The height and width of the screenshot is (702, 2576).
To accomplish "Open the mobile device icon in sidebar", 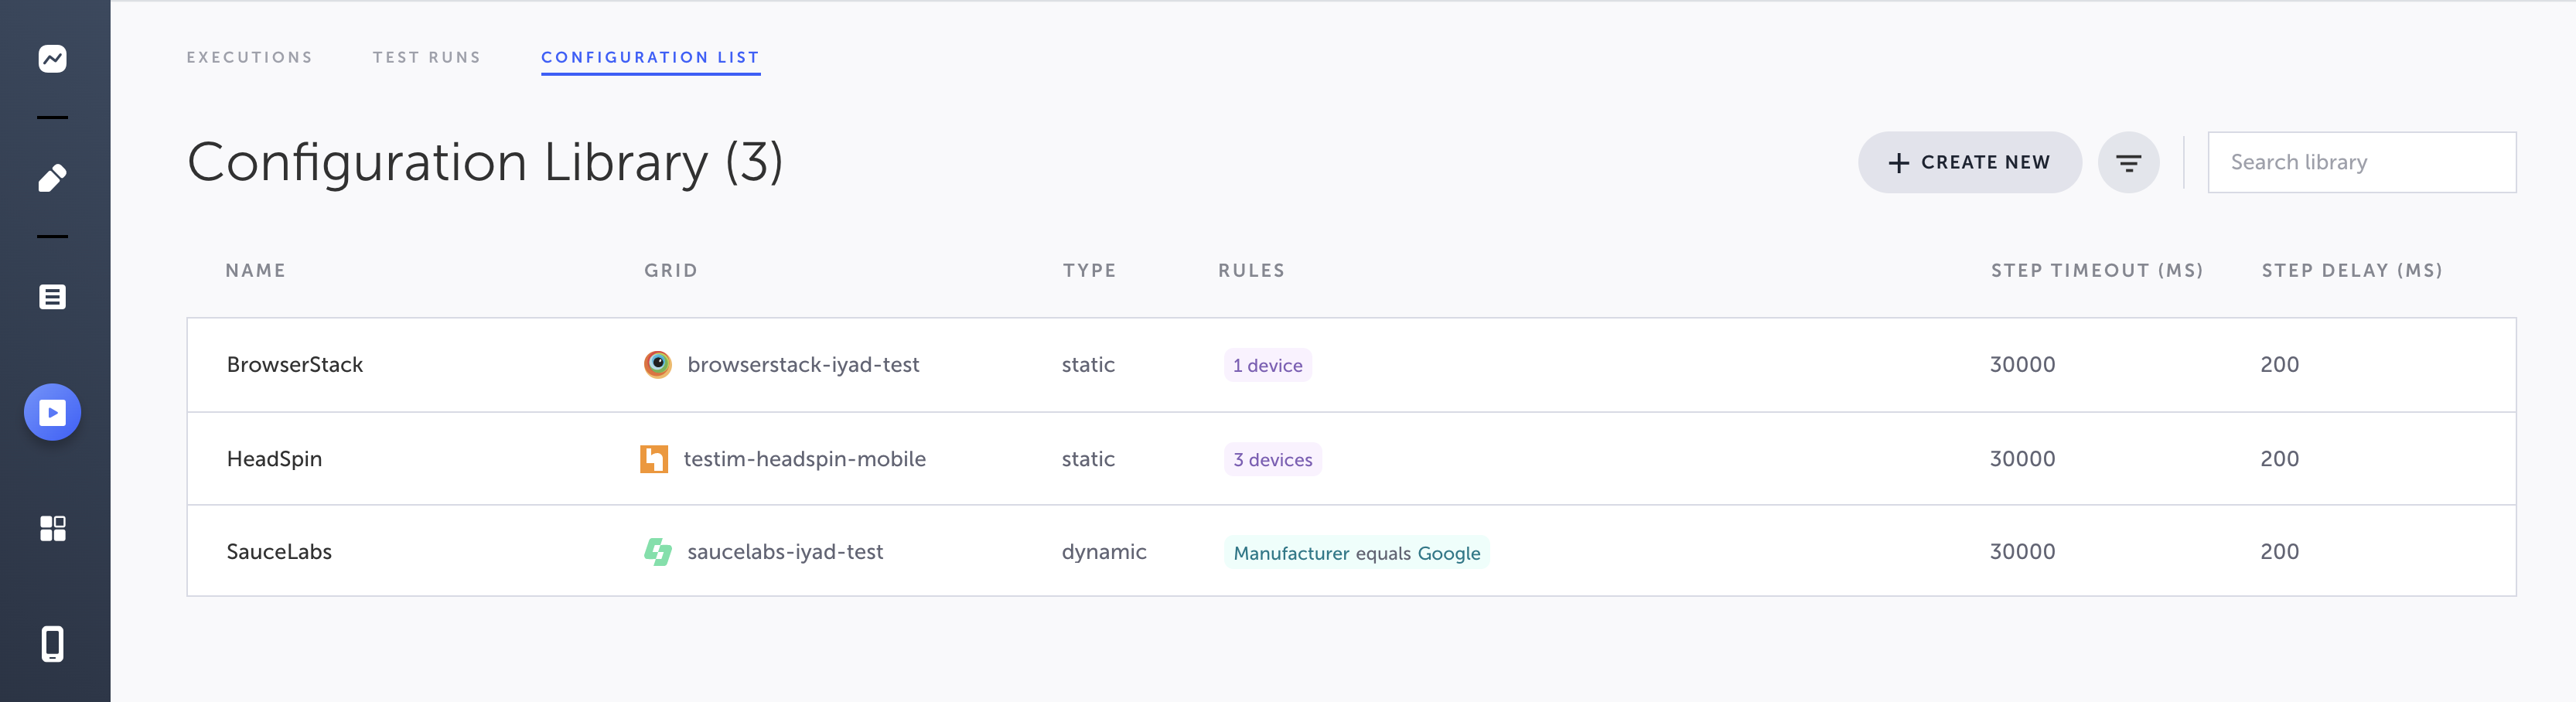I will point(52,644).
